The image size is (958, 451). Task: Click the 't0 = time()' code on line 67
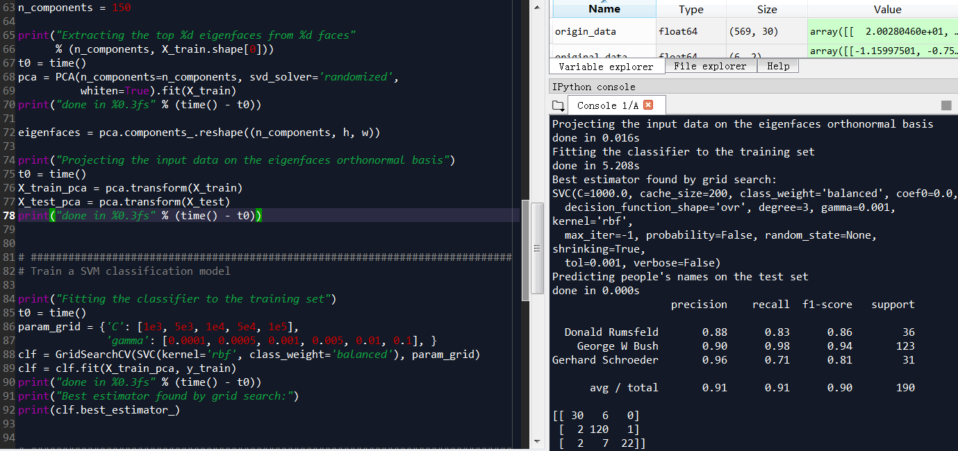pyautogui.click(x=52, y=63)
